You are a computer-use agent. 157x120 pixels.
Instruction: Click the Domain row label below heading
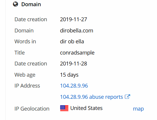(24, 30)
